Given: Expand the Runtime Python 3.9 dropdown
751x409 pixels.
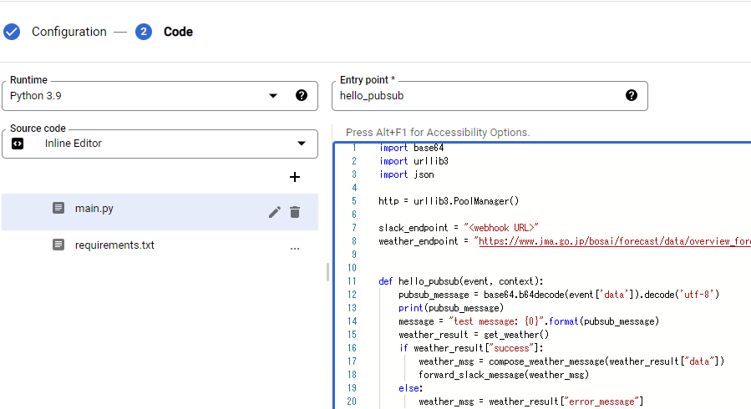Looking at the screenshot, I should pos(273,96).
